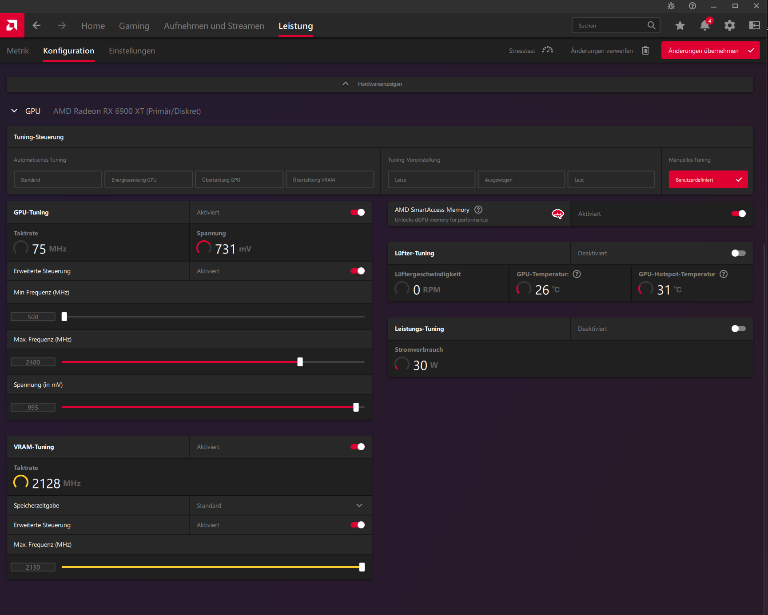Open the Einstellungen subtab
Image resolution: width=768 pixels, height=615 pixels.
click(132, 51)
